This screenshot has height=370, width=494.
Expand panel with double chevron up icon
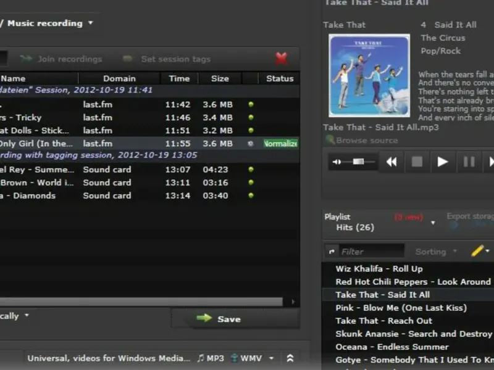290,358
